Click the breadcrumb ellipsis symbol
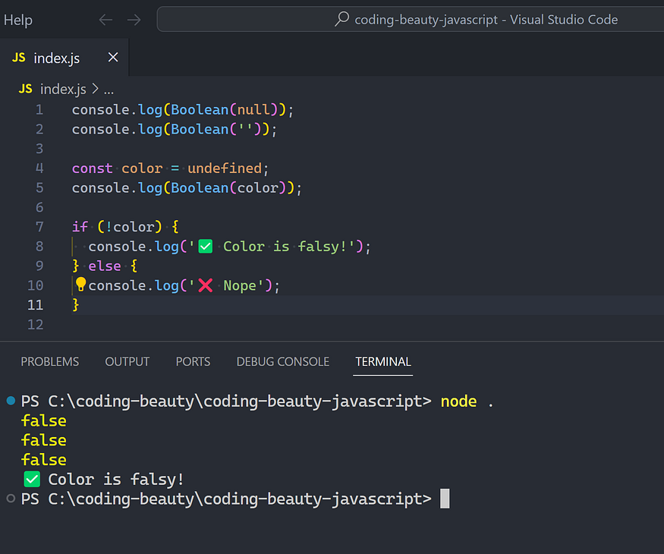This screenshot has height=554, width=664. point(109,90)
